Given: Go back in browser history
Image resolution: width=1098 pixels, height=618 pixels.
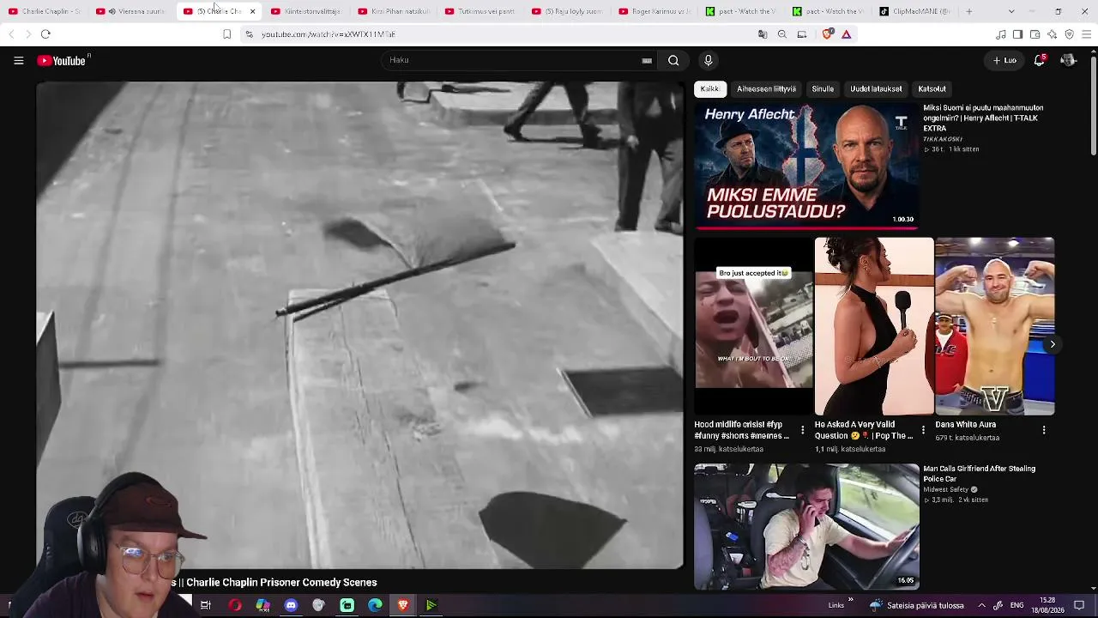Looking at the screenshot, I should coord(11,34).
